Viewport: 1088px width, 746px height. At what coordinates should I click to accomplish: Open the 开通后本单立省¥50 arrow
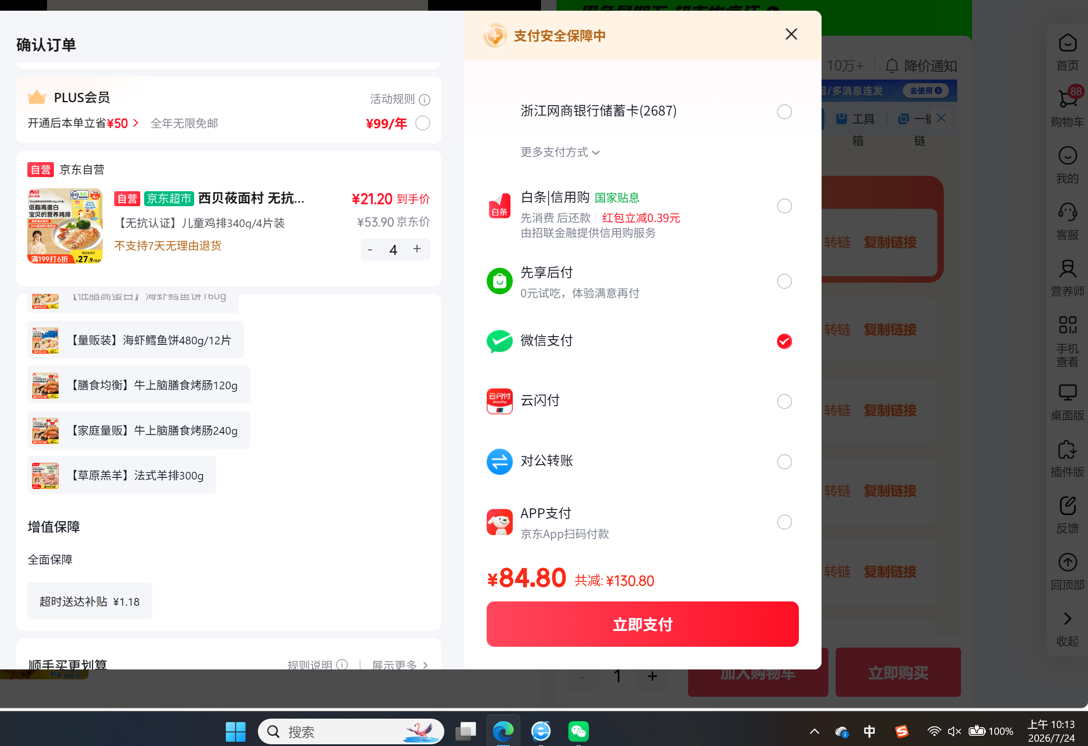point(136,123)
